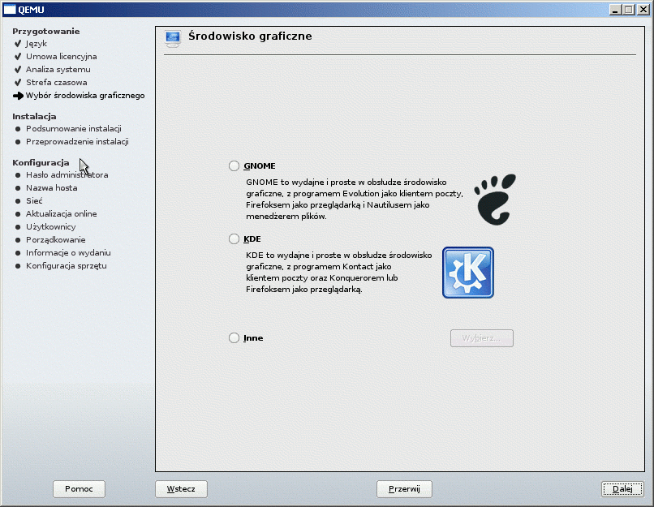
Task: Click the Język step in the sidebar
Action: pyautogui.click(x=37, y=44)
